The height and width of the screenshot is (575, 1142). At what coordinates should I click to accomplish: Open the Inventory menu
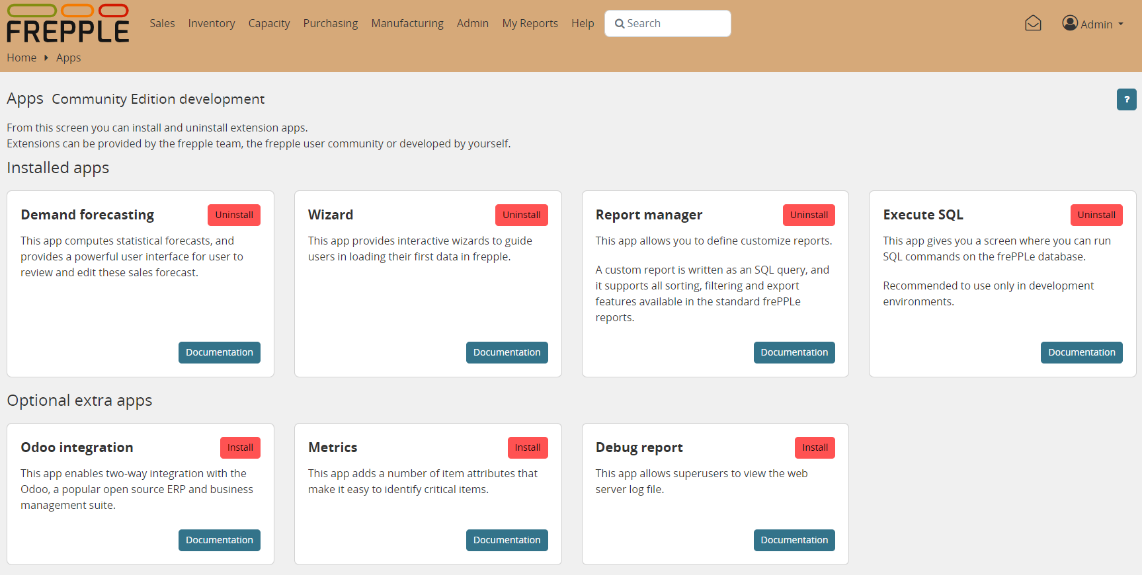pos(211,23)
